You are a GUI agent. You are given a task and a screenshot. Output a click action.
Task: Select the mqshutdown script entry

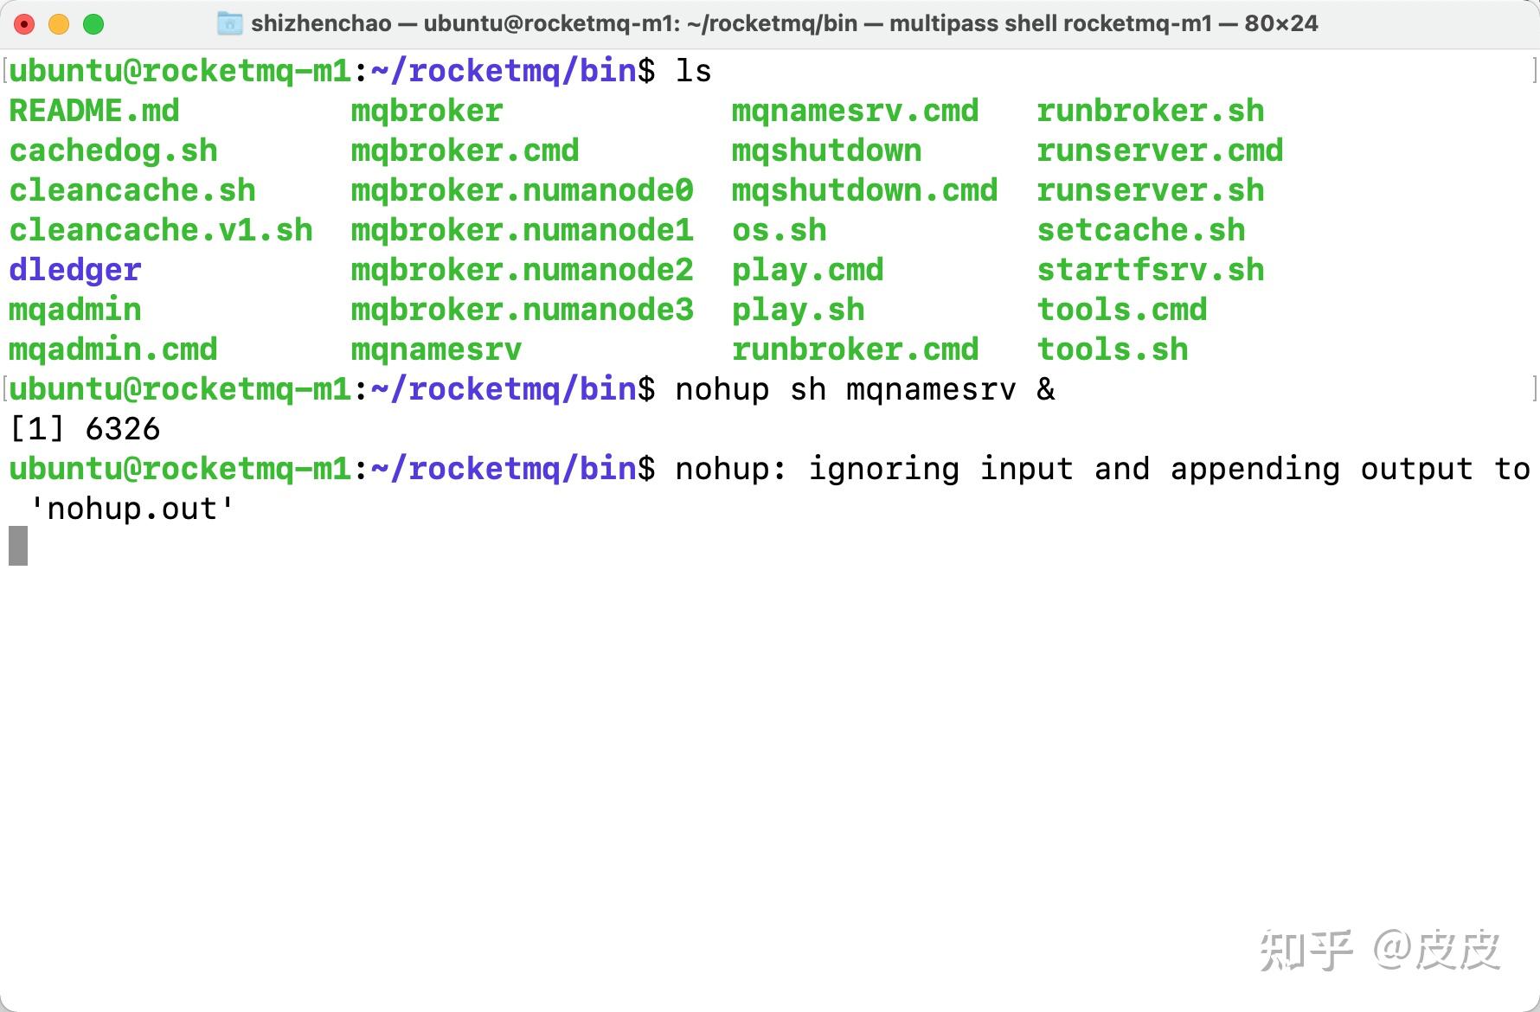click(x=826, y=150)
